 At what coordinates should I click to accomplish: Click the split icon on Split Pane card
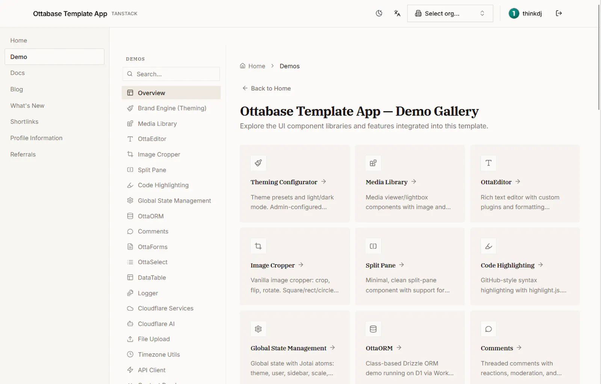pyautogui.click(x=373, y=246)
